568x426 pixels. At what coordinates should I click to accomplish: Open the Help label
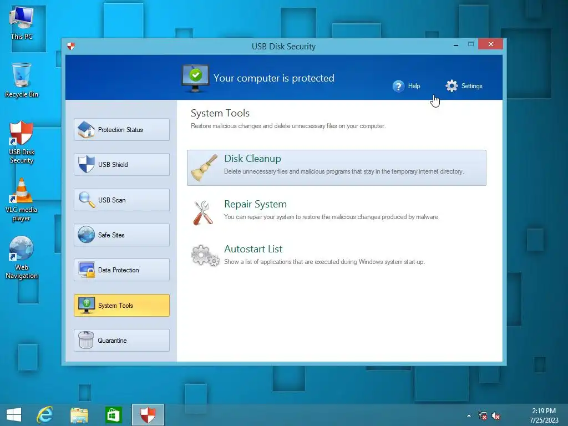[x=414, y=86]
